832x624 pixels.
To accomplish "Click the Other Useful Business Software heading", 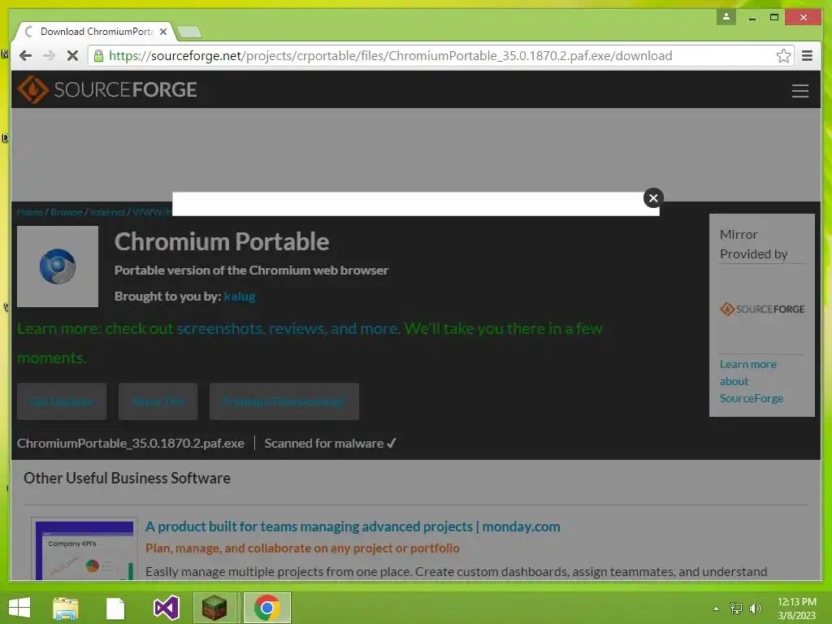I will point(127,478).
